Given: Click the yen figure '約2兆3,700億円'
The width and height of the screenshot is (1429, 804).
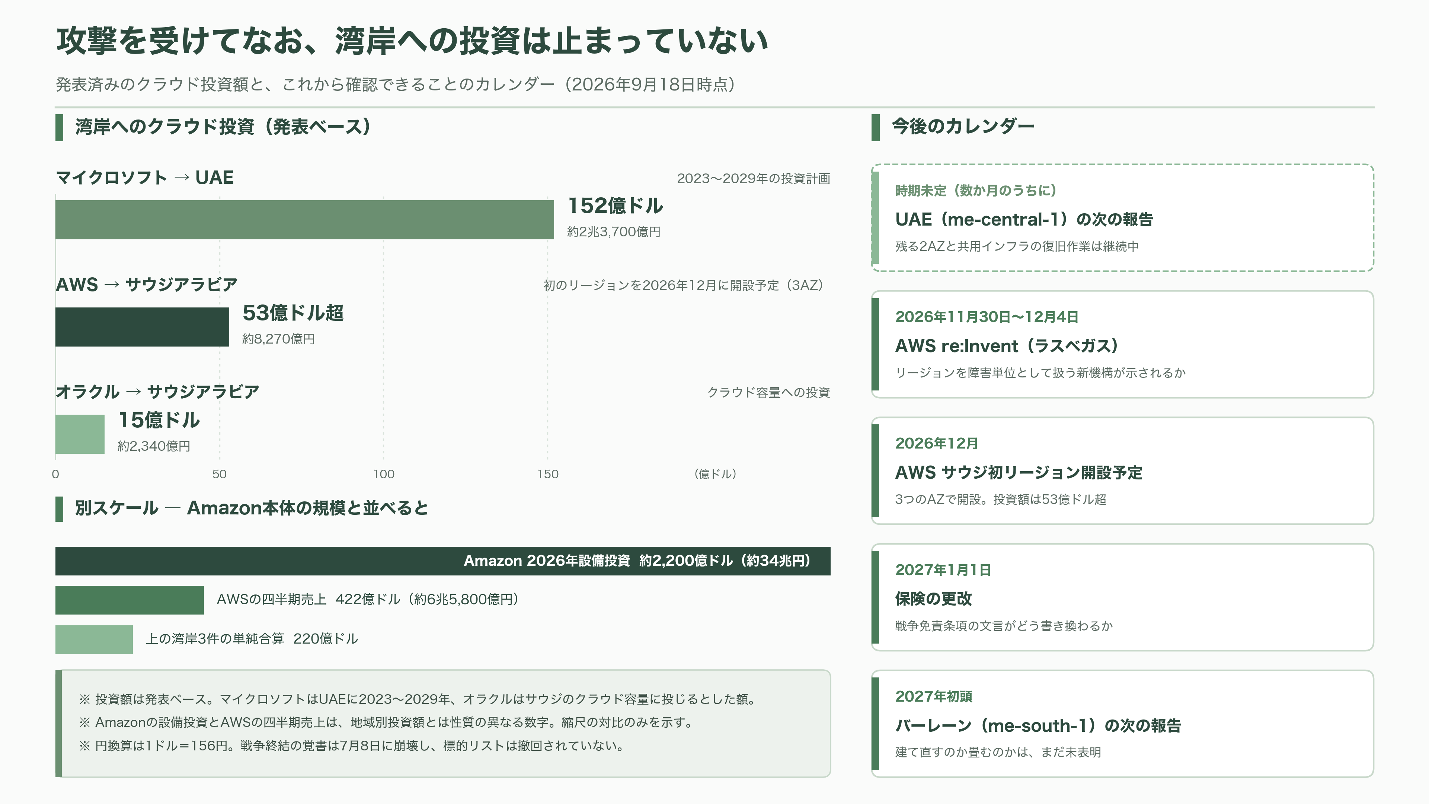Looking at the screenshot, I should pyautogui.click(x=614, y=232).
